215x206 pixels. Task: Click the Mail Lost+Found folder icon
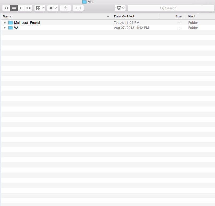(10, 22)
